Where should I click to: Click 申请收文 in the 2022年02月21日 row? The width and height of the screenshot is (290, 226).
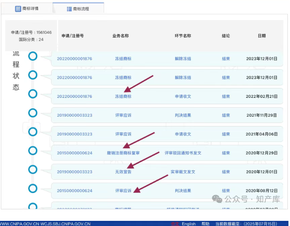(183, 97)
